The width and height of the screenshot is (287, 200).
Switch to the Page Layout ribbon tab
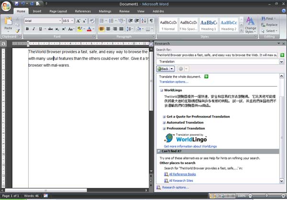tap(58, 11)
